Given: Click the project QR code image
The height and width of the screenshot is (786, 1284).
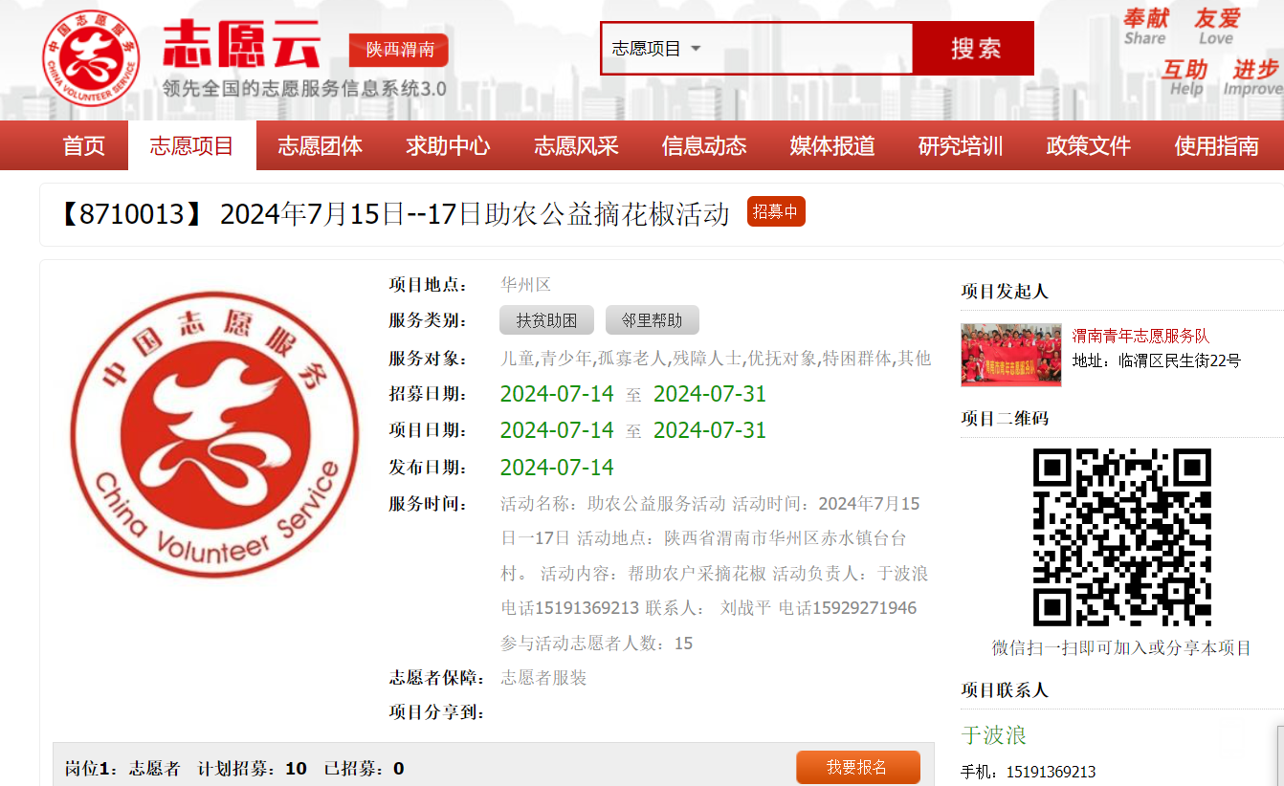Looking at the screenshot, I should tap(1121, 537).
